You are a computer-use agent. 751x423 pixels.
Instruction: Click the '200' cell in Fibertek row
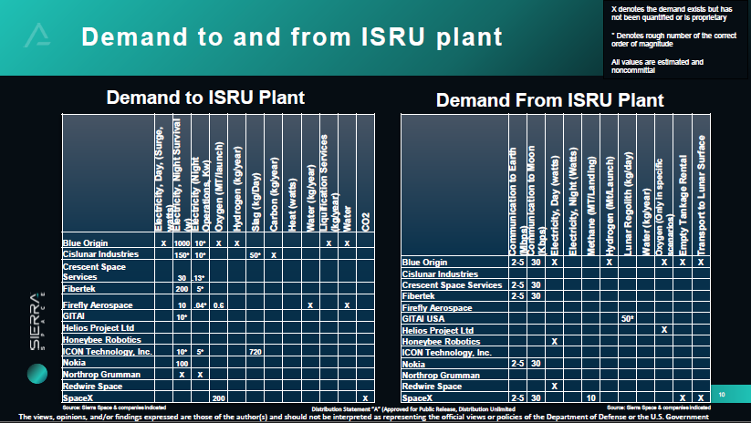pyautogui.click(x=182, y=289)
